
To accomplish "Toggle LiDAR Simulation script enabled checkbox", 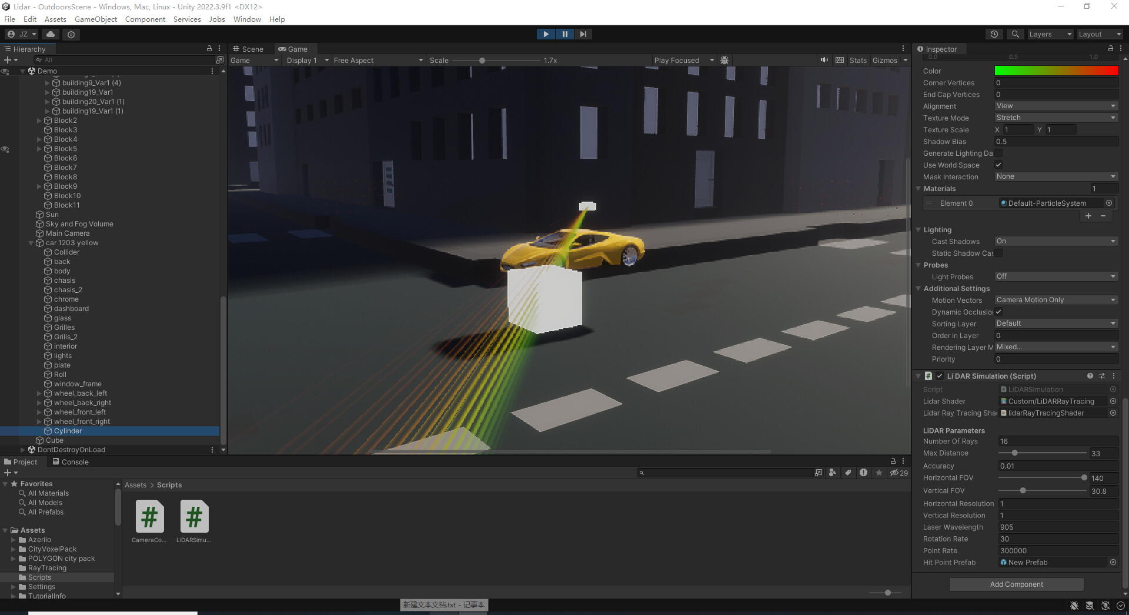I will point(940,376).
